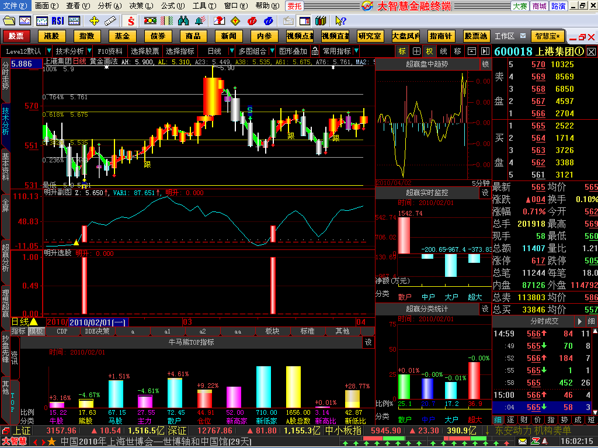The image size is (598, 448).
Task: Toggle the 权 rights-adjustment button
Action: (430, 51)
